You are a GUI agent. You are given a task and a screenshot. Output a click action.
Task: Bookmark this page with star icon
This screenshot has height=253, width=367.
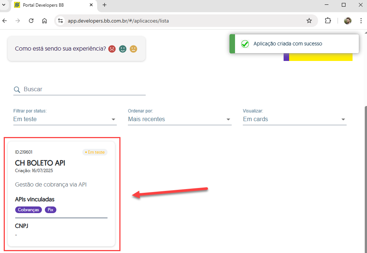click(309, 21)
